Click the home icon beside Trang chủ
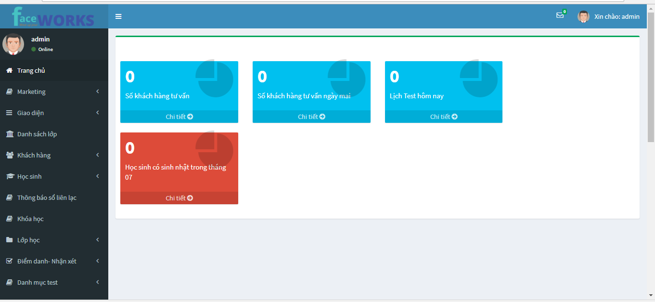The width and height of the screenshot is (655, 302). tap(9, 71)
